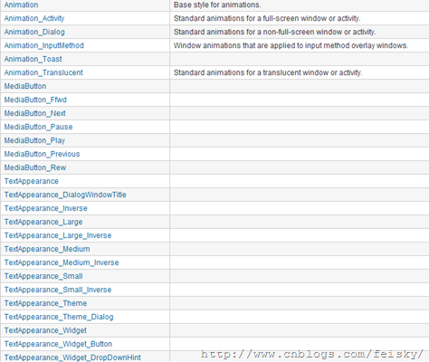Open the MediaButton_Rew link
This screenshot has height=362, width=429.
click(x=35, y=167)
